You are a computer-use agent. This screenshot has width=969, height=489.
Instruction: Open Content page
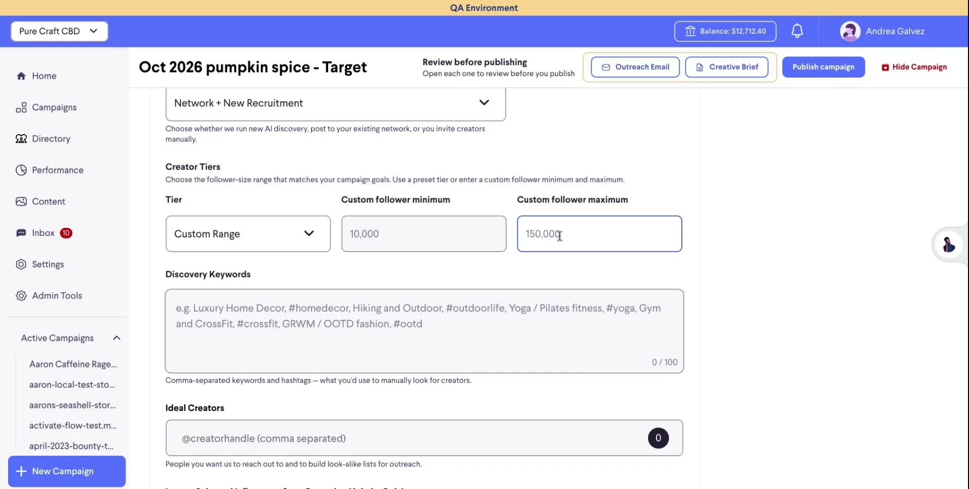[x=48, y=202]
